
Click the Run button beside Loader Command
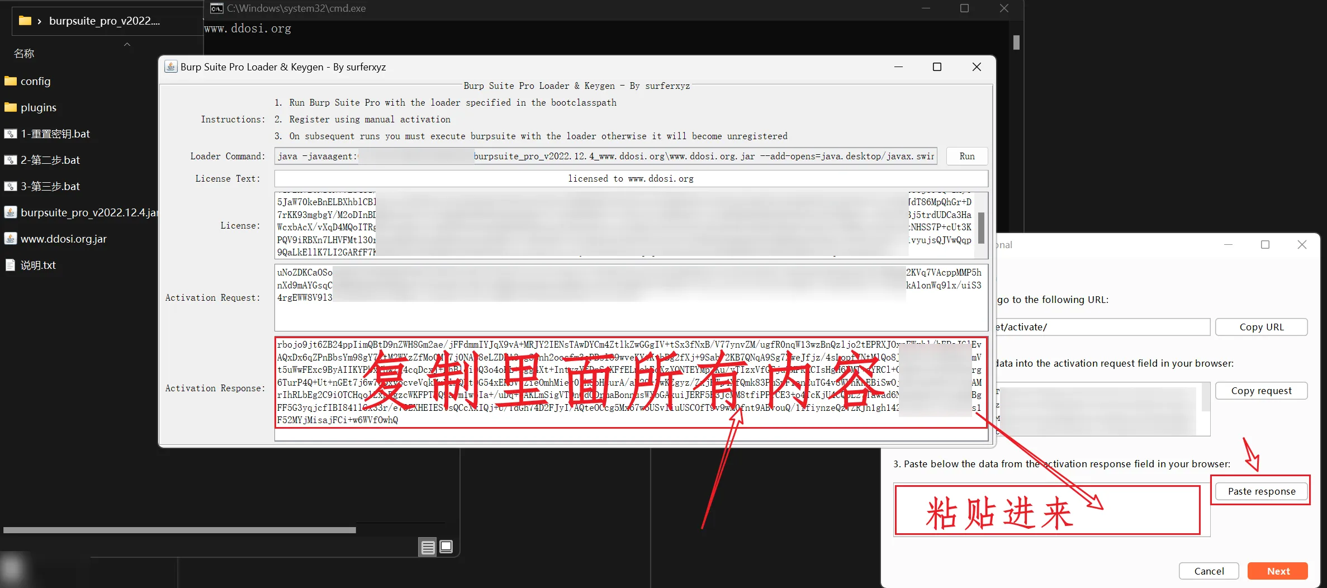pyautogui.click(x=966, y=157)
